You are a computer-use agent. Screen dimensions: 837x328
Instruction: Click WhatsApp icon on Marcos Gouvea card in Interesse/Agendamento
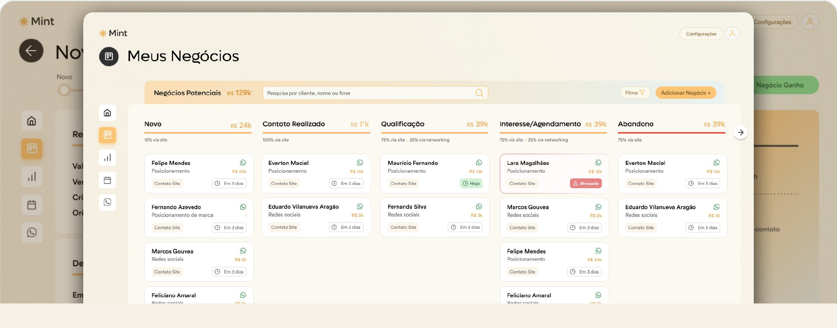pyautogui.click(x=598, y=207)
